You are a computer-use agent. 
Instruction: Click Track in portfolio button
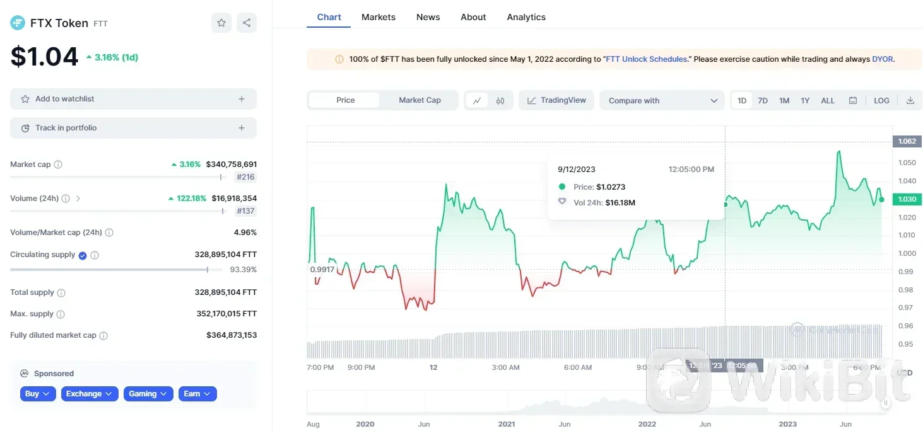pos(133,128)
